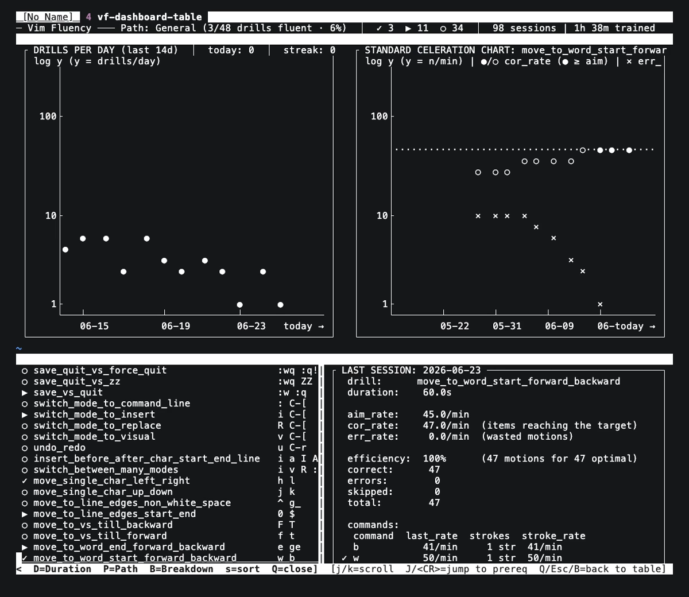Click the circle marker beside undo_redo

25,448
